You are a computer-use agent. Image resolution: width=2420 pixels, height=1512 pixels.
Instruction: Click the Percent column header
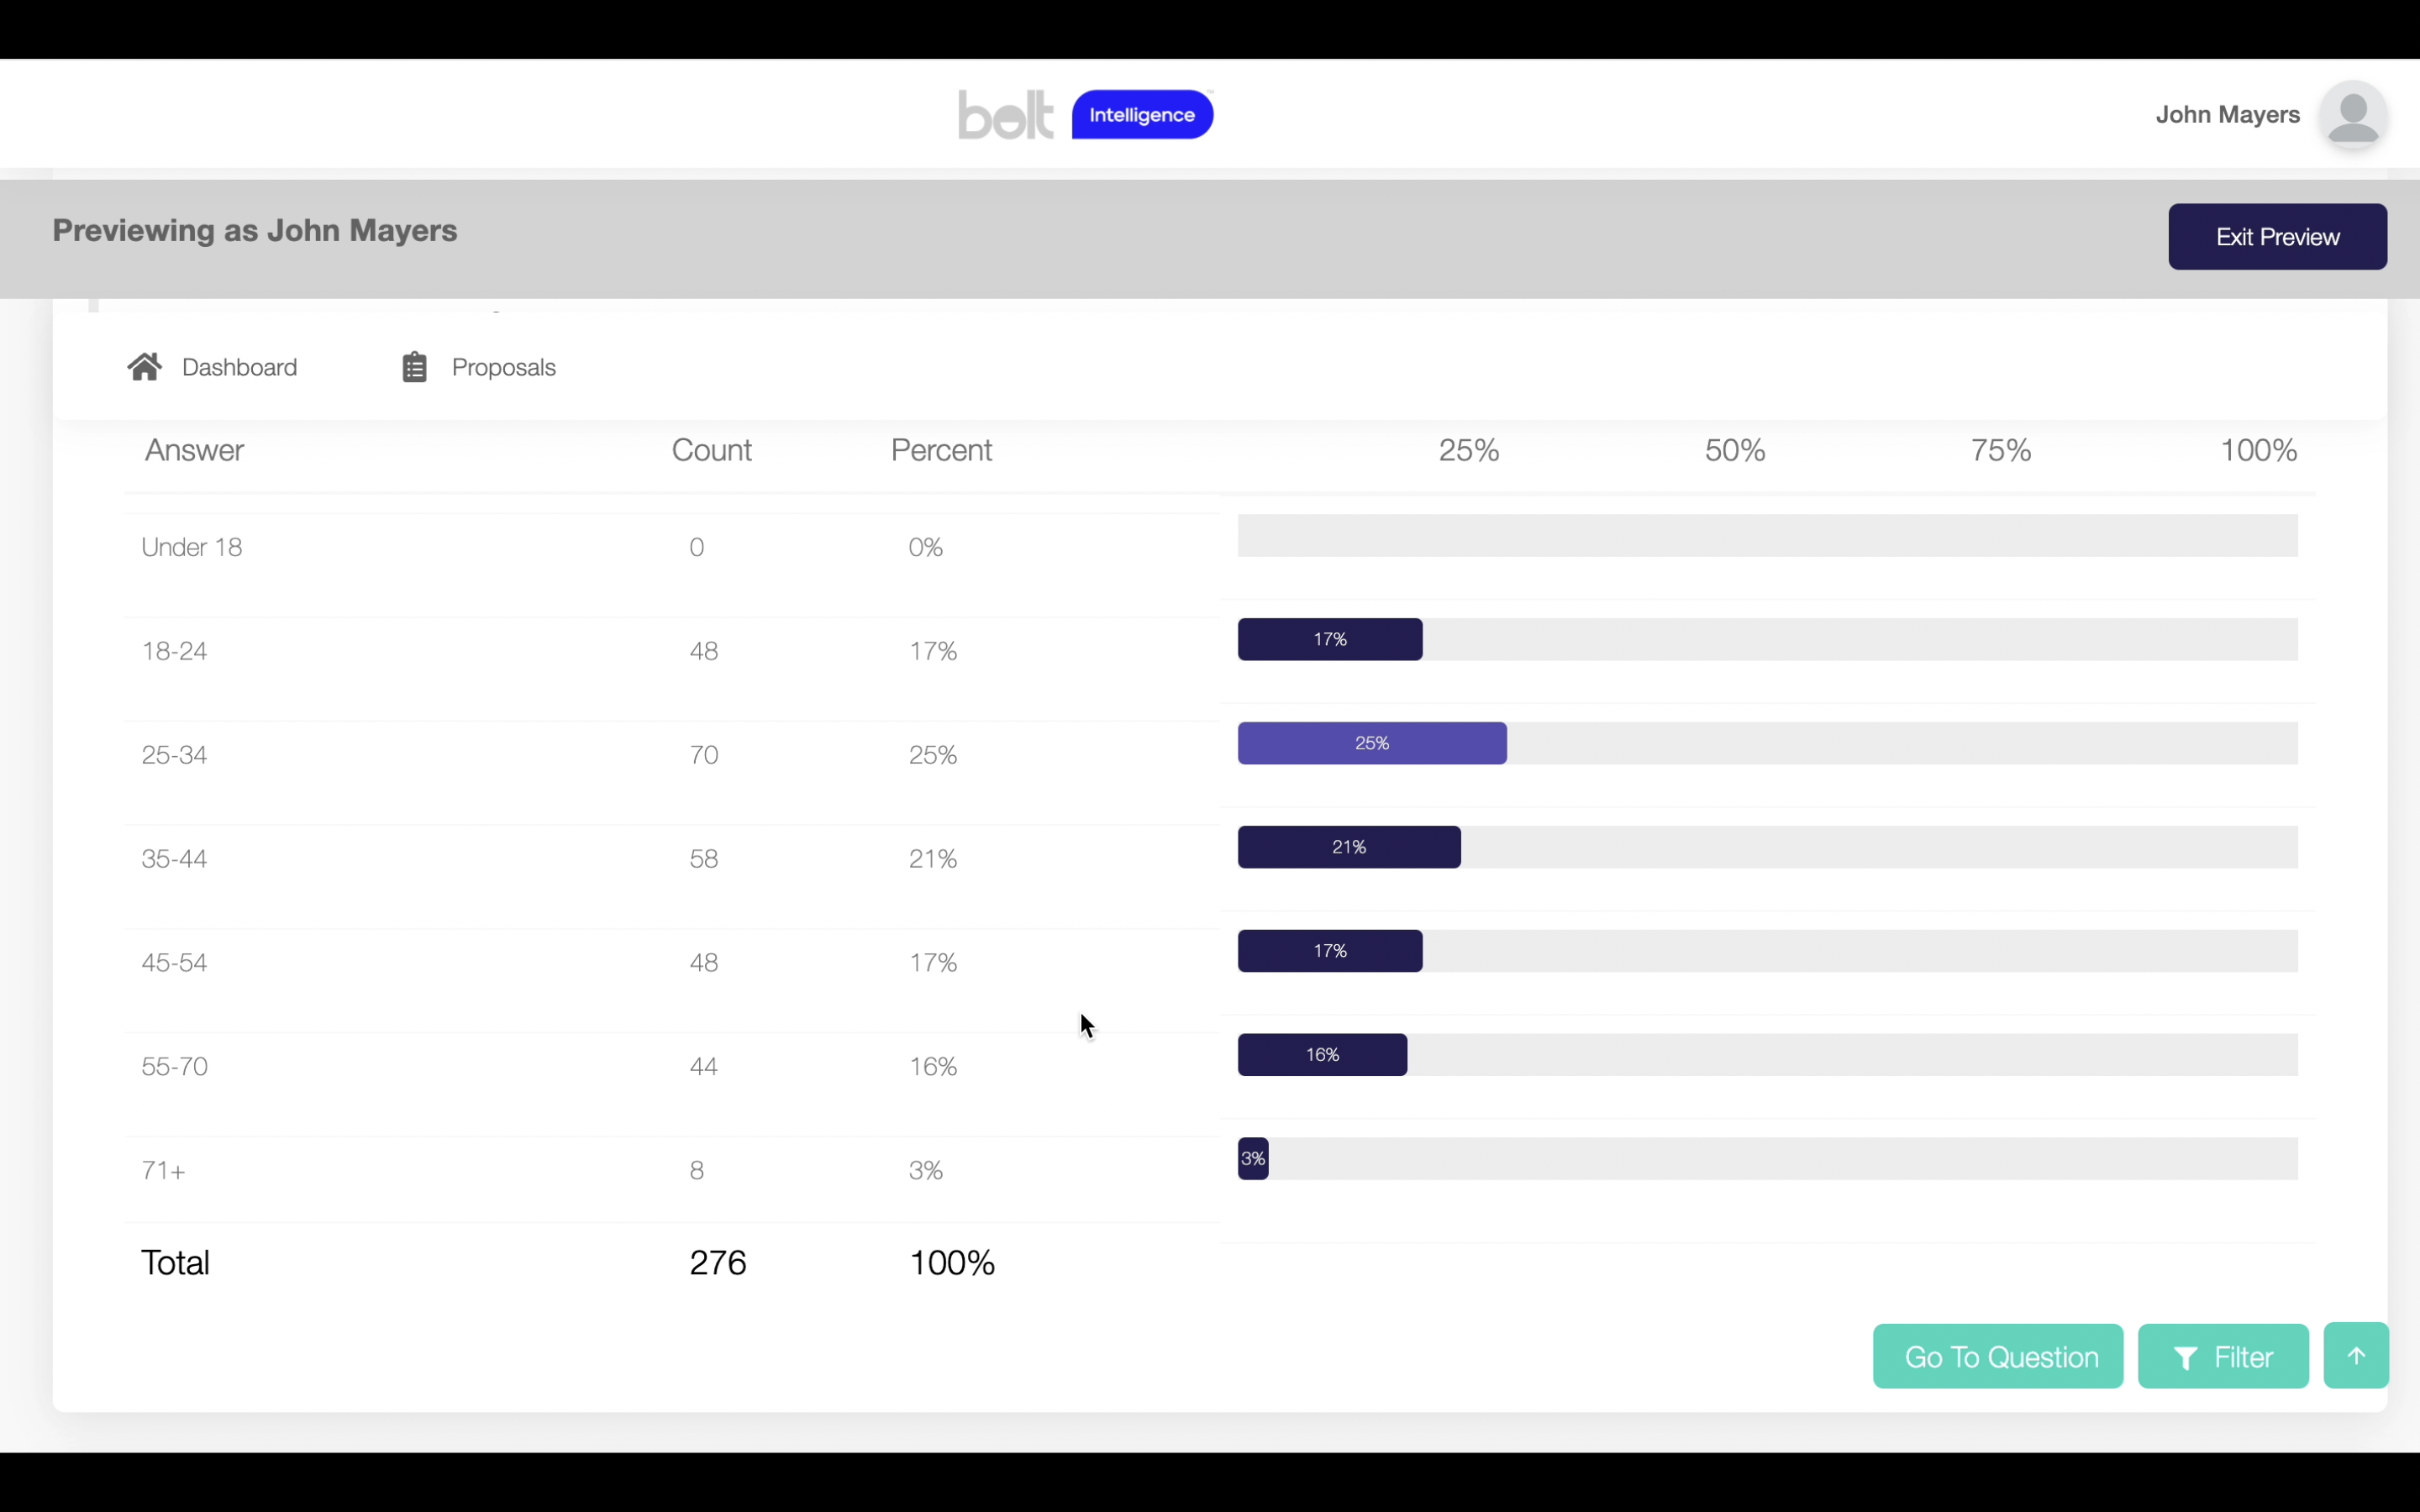point(941,450)
